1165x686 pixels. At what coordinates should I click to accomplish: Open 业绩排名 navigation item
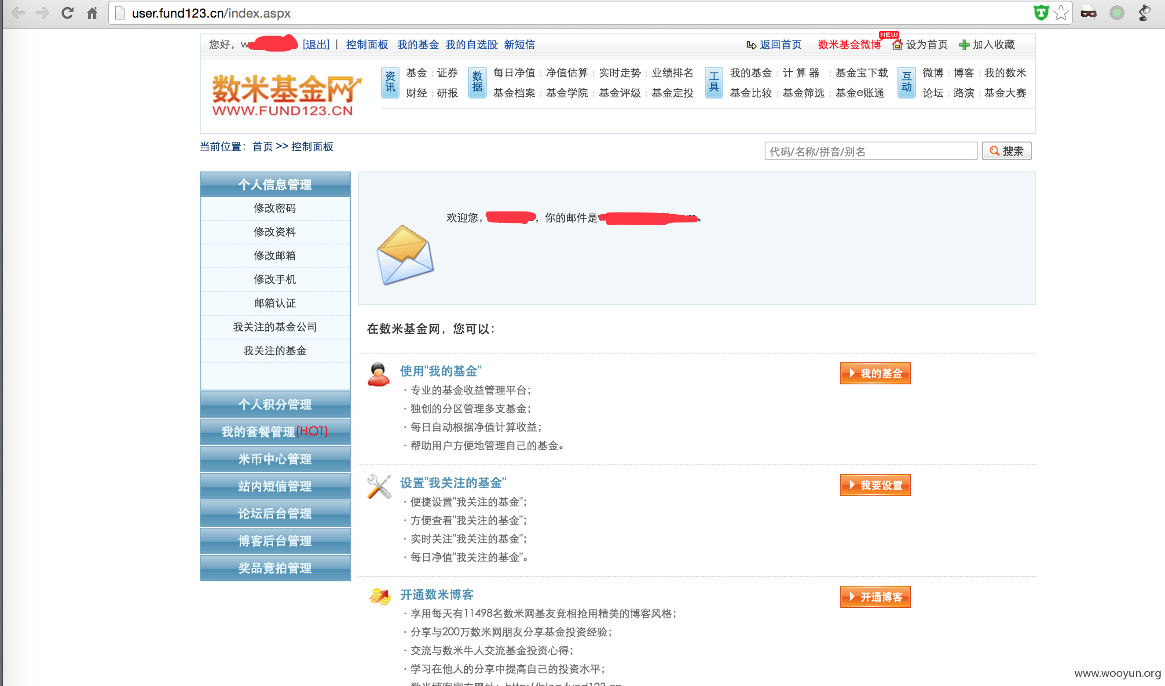pyautogui.click(x=672, y=73)
